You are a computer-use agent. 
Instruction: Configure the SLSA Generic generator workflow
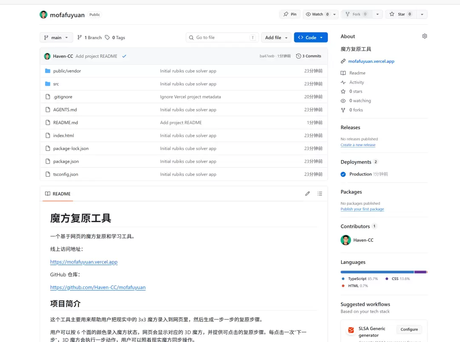(x=409, y=329)
